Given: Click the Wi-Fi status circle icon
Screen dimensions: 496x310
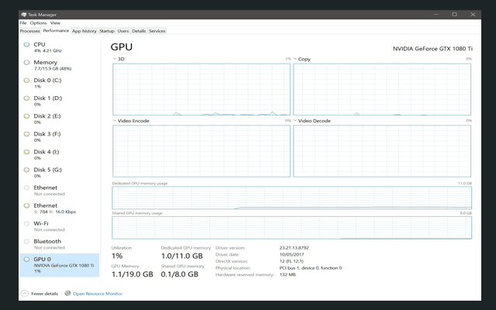Looking at the screenshot, I should pos(26,223).
